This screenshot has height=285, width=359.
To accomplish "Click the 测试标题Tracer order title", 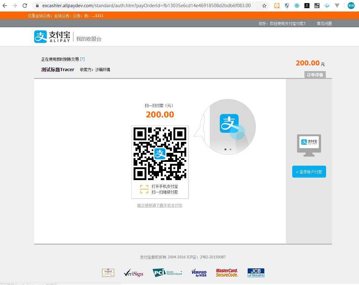I will 57,70.
